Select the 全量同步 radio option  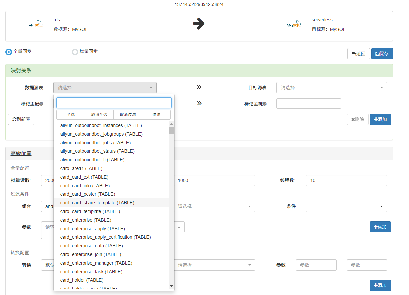[7, 52]
